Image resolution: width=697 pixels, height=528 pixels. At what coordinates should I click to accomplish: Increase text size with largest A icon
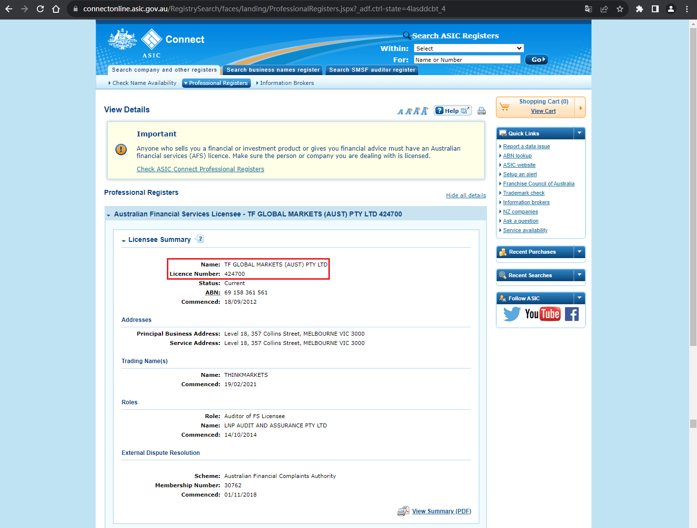[x=425, y=110]
